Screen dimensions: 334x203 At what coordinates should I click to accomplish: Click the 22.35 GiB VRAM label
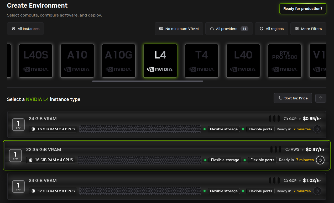click(x=44, y=149)
